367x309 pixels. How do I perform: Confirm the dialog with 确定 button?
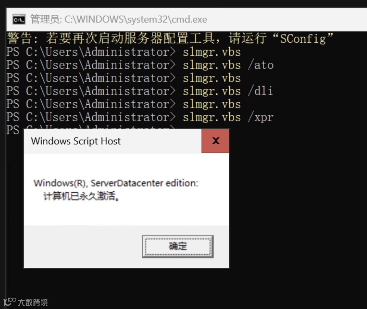pos(178,246)
